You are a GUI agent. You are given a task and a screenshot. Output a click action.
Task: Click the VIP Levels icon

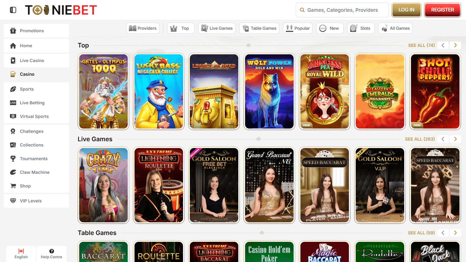13,201
